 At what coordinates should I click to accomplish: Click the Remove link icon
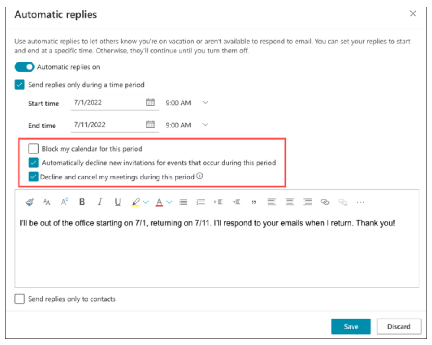343,202
